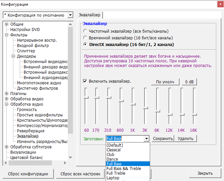
Task: Click the Удалить preset button
Action: (x=186, y=139)
